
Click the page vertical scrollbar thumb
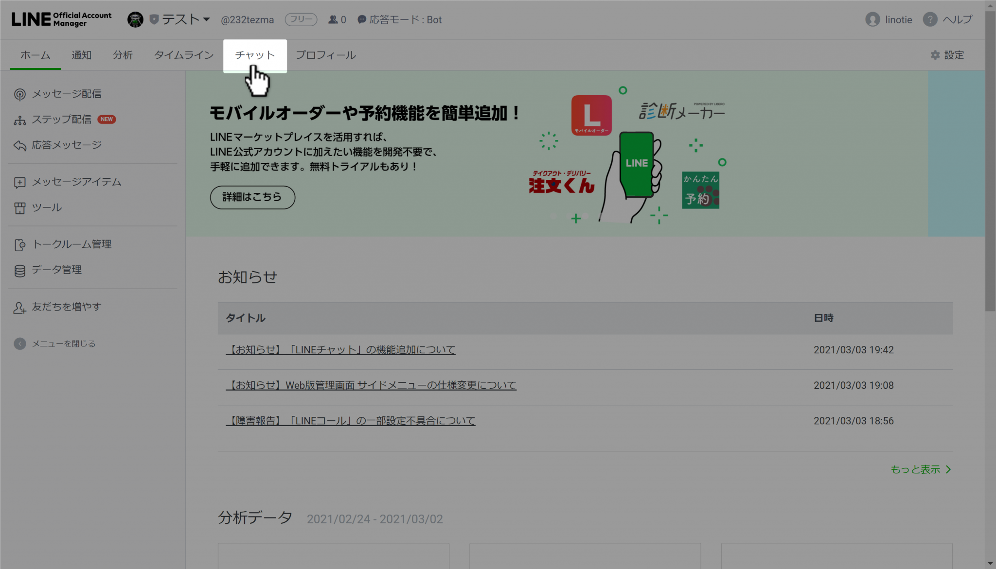pos(990,160)
